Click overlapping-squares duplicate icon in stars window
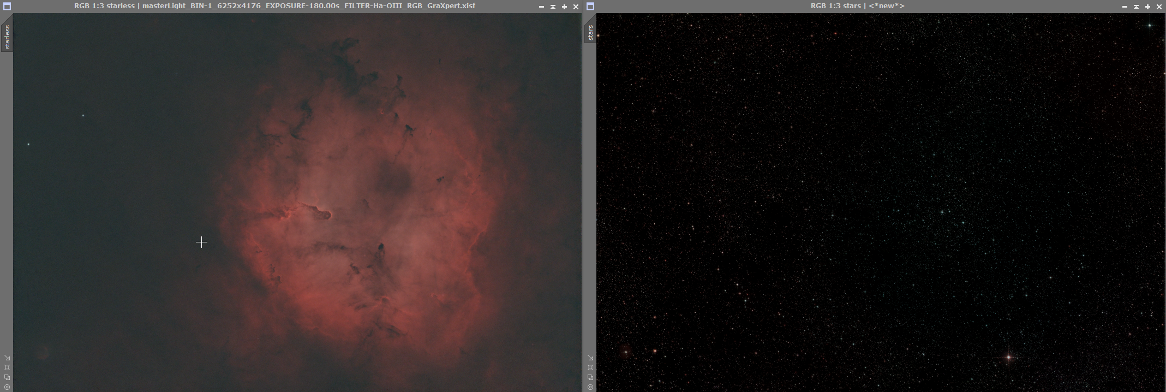Viewport: 1166px width, 392px height. 590,377
